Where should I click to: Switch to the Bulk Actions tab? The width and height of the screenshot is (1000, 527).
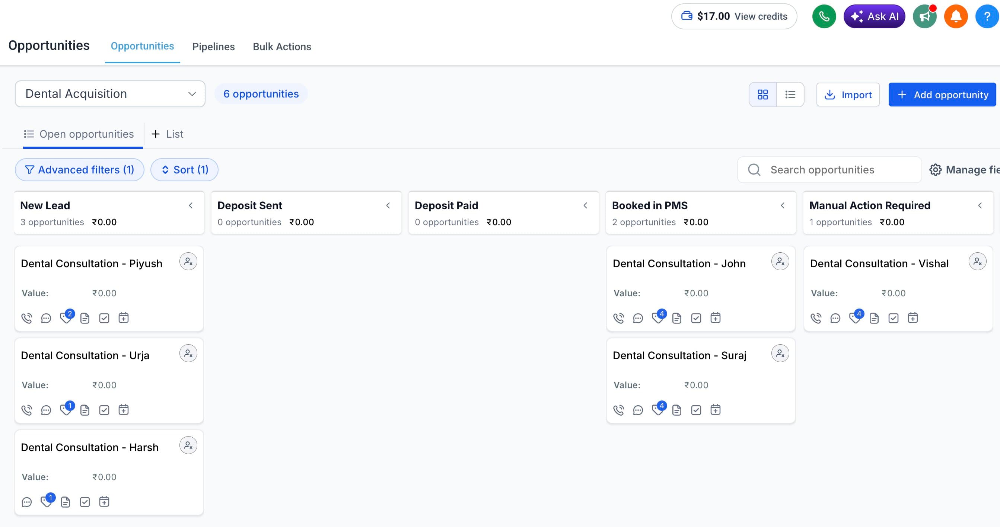282,47
